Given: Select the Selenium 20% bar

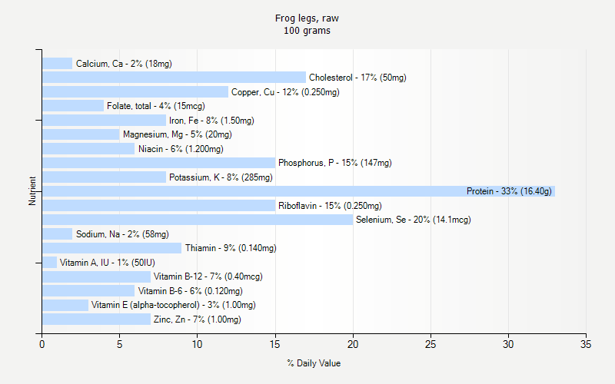Looking at the screenshot, I should [198, 220].
